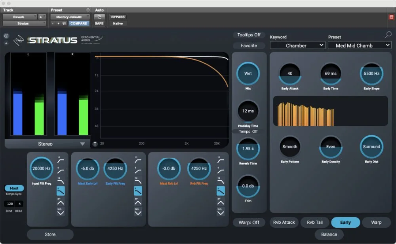Adjust the Wet Mix knob
The width and height of the screenshot is (396, 244).
[x=249, y=74]
